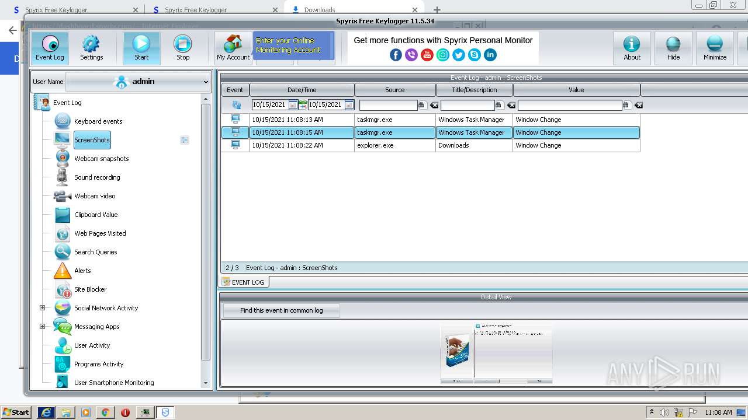Expand the Messaging Apps node

point(42,327)
